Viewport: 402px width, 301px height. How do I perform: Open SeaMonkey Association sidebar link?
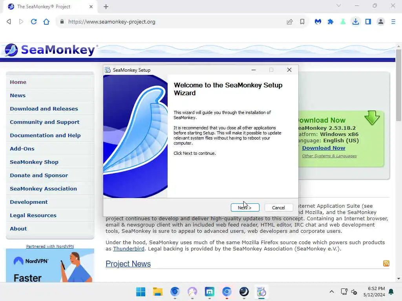[43, 189]
